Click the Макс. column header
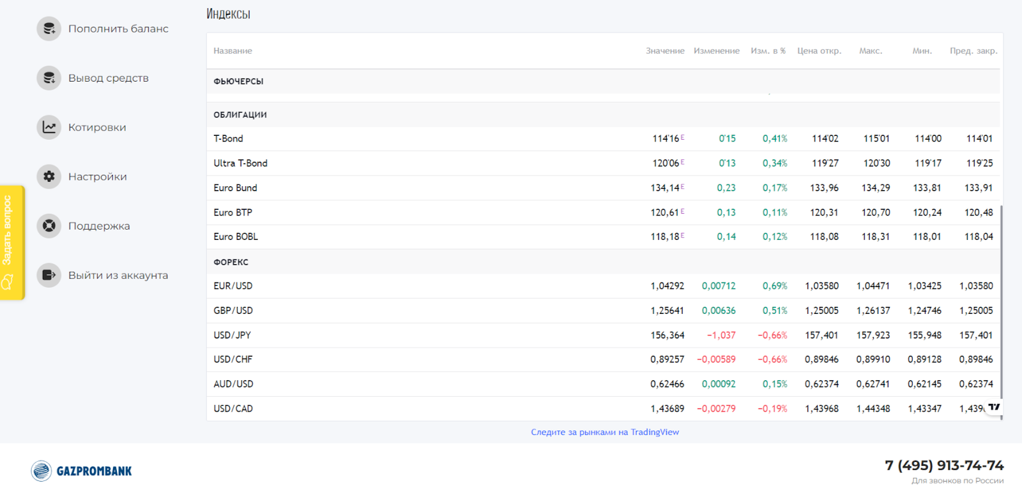This screenshot has width=1022, height=497. coord(871,51)
